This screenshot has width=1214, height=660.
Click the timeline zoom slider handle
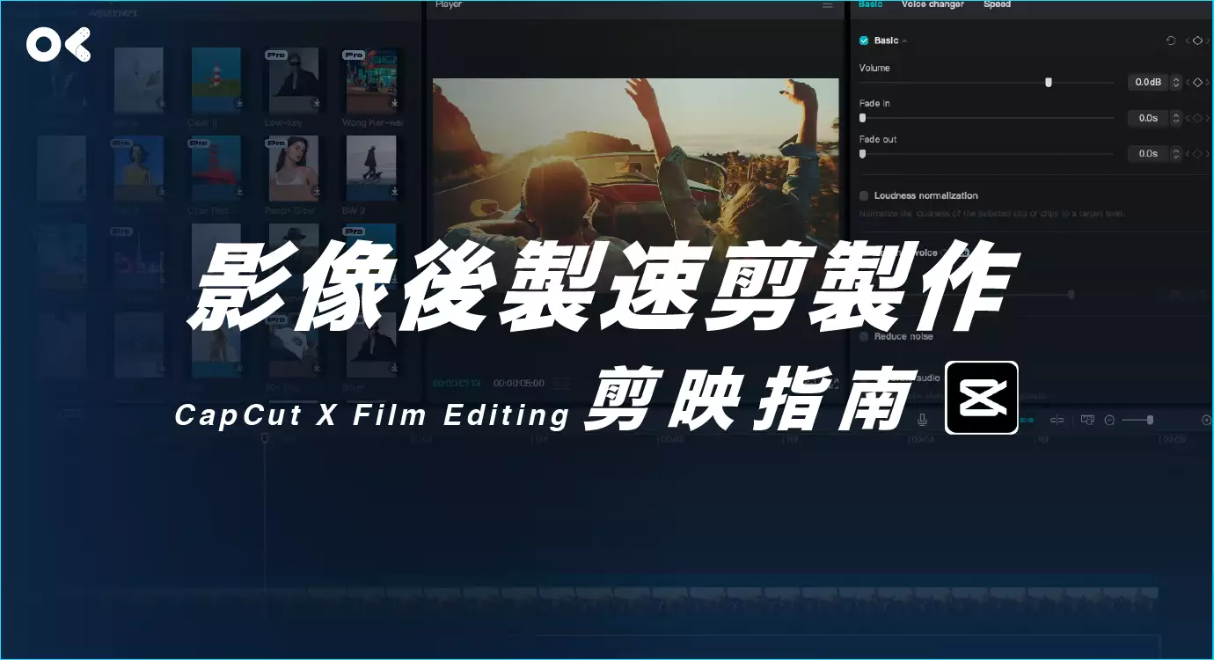[x=1150, y=420]
